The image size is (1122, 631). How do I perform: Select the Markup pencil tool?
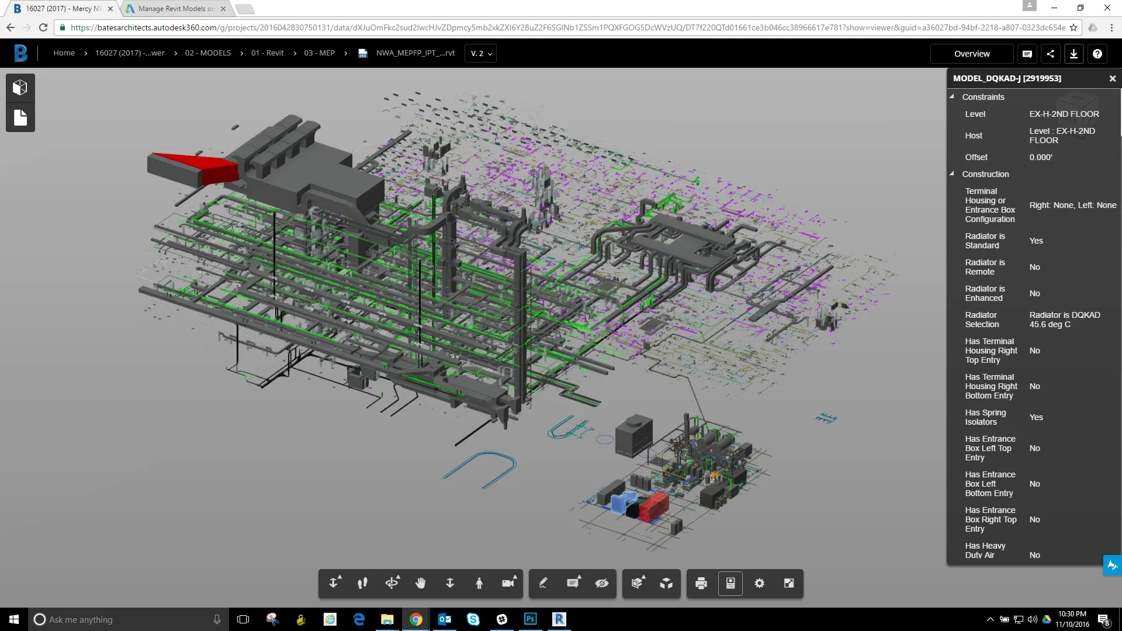pyautogui.click(x=543, y=583)
